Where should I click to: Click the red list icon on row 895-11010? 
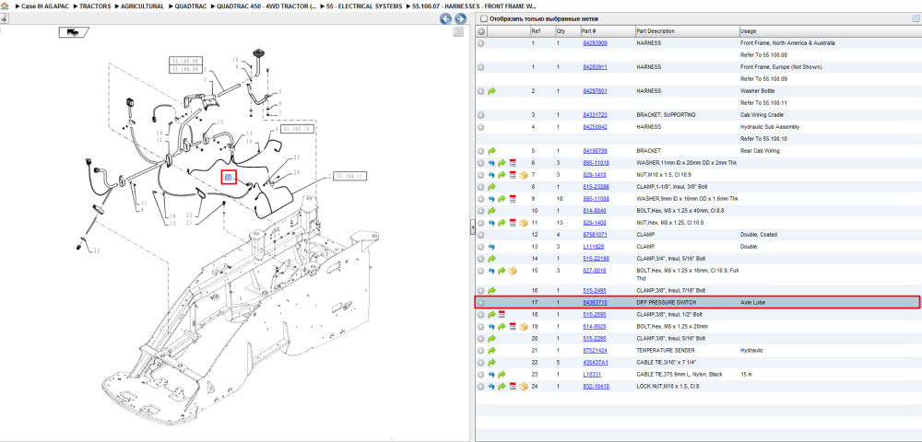pos(512,163)
